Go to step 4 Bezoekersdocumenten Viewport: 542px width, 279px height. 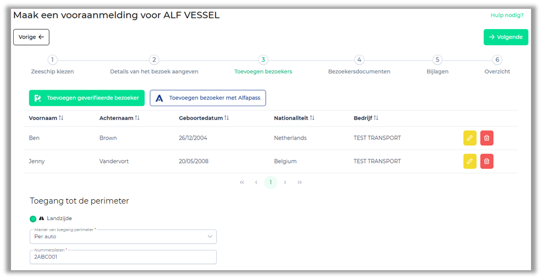point(359,60)
